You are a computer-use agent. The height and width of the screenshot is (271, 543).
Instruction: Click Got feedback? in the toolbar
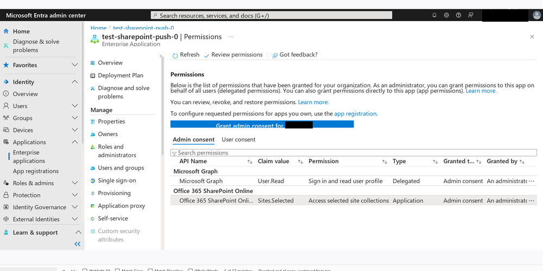point(295,55)
